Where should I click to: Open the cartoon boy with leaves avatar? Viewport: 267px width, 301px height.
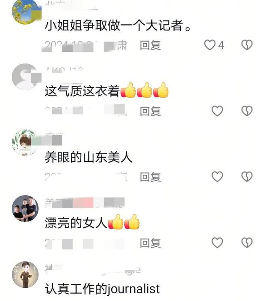tap(25, 143)
